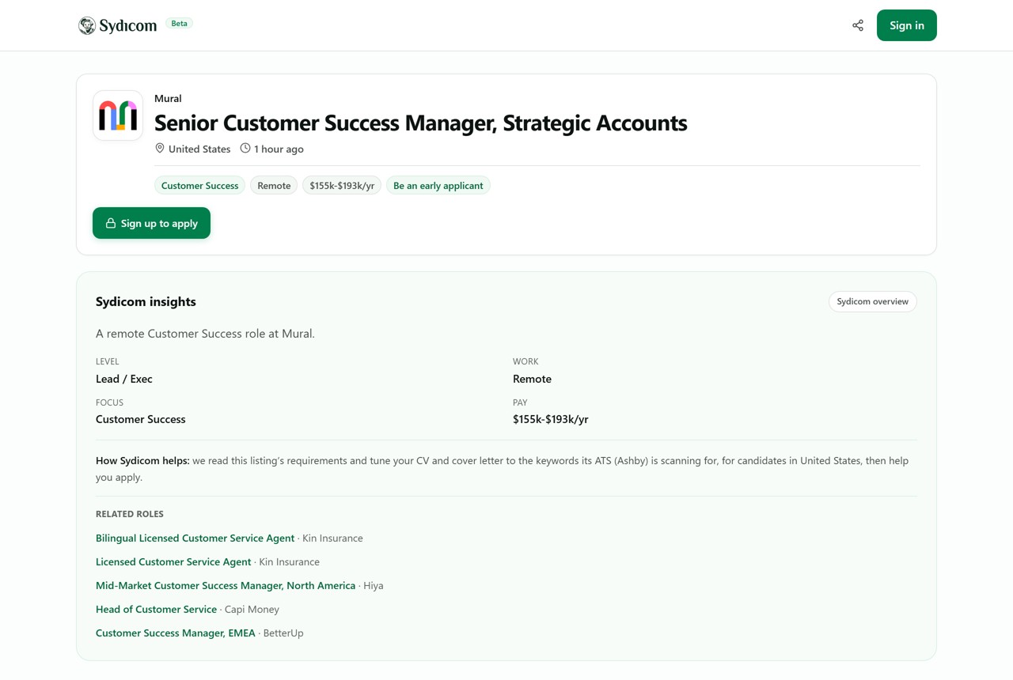
Task: Open Bilingual Licensed Customer Service Agent role
Action: pos(195,538)
